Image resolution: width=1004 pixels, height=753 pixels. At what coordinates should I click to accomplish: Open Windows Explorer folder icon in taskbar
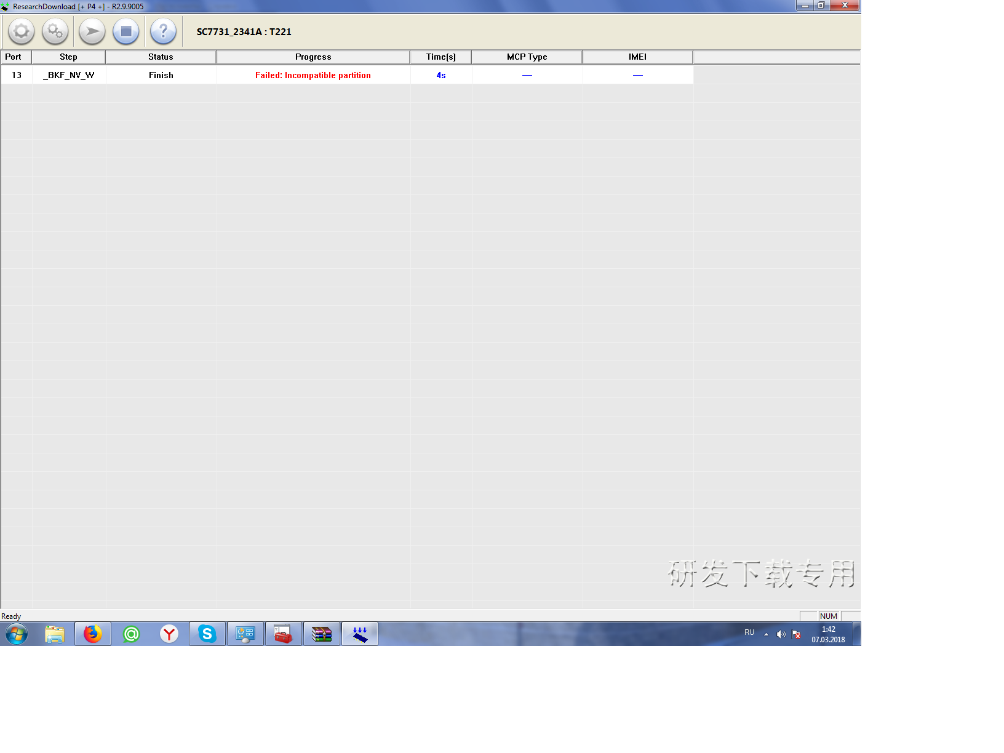[55, 634]
